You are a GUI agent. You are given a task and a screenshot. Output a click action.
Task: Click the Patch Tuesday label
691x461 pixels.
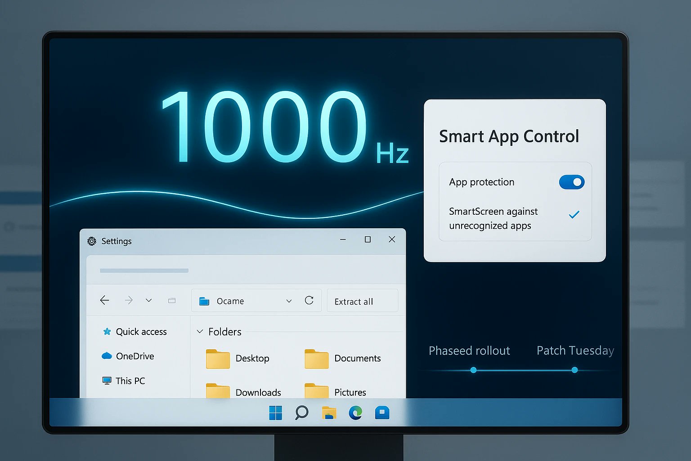pos(575,350)
